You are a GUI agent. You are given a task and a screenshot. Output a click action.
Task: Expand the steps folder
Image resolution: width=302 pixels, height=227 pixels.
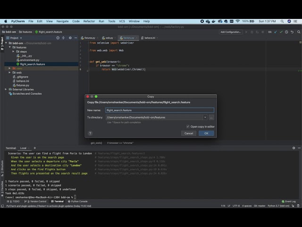point(13,52)
